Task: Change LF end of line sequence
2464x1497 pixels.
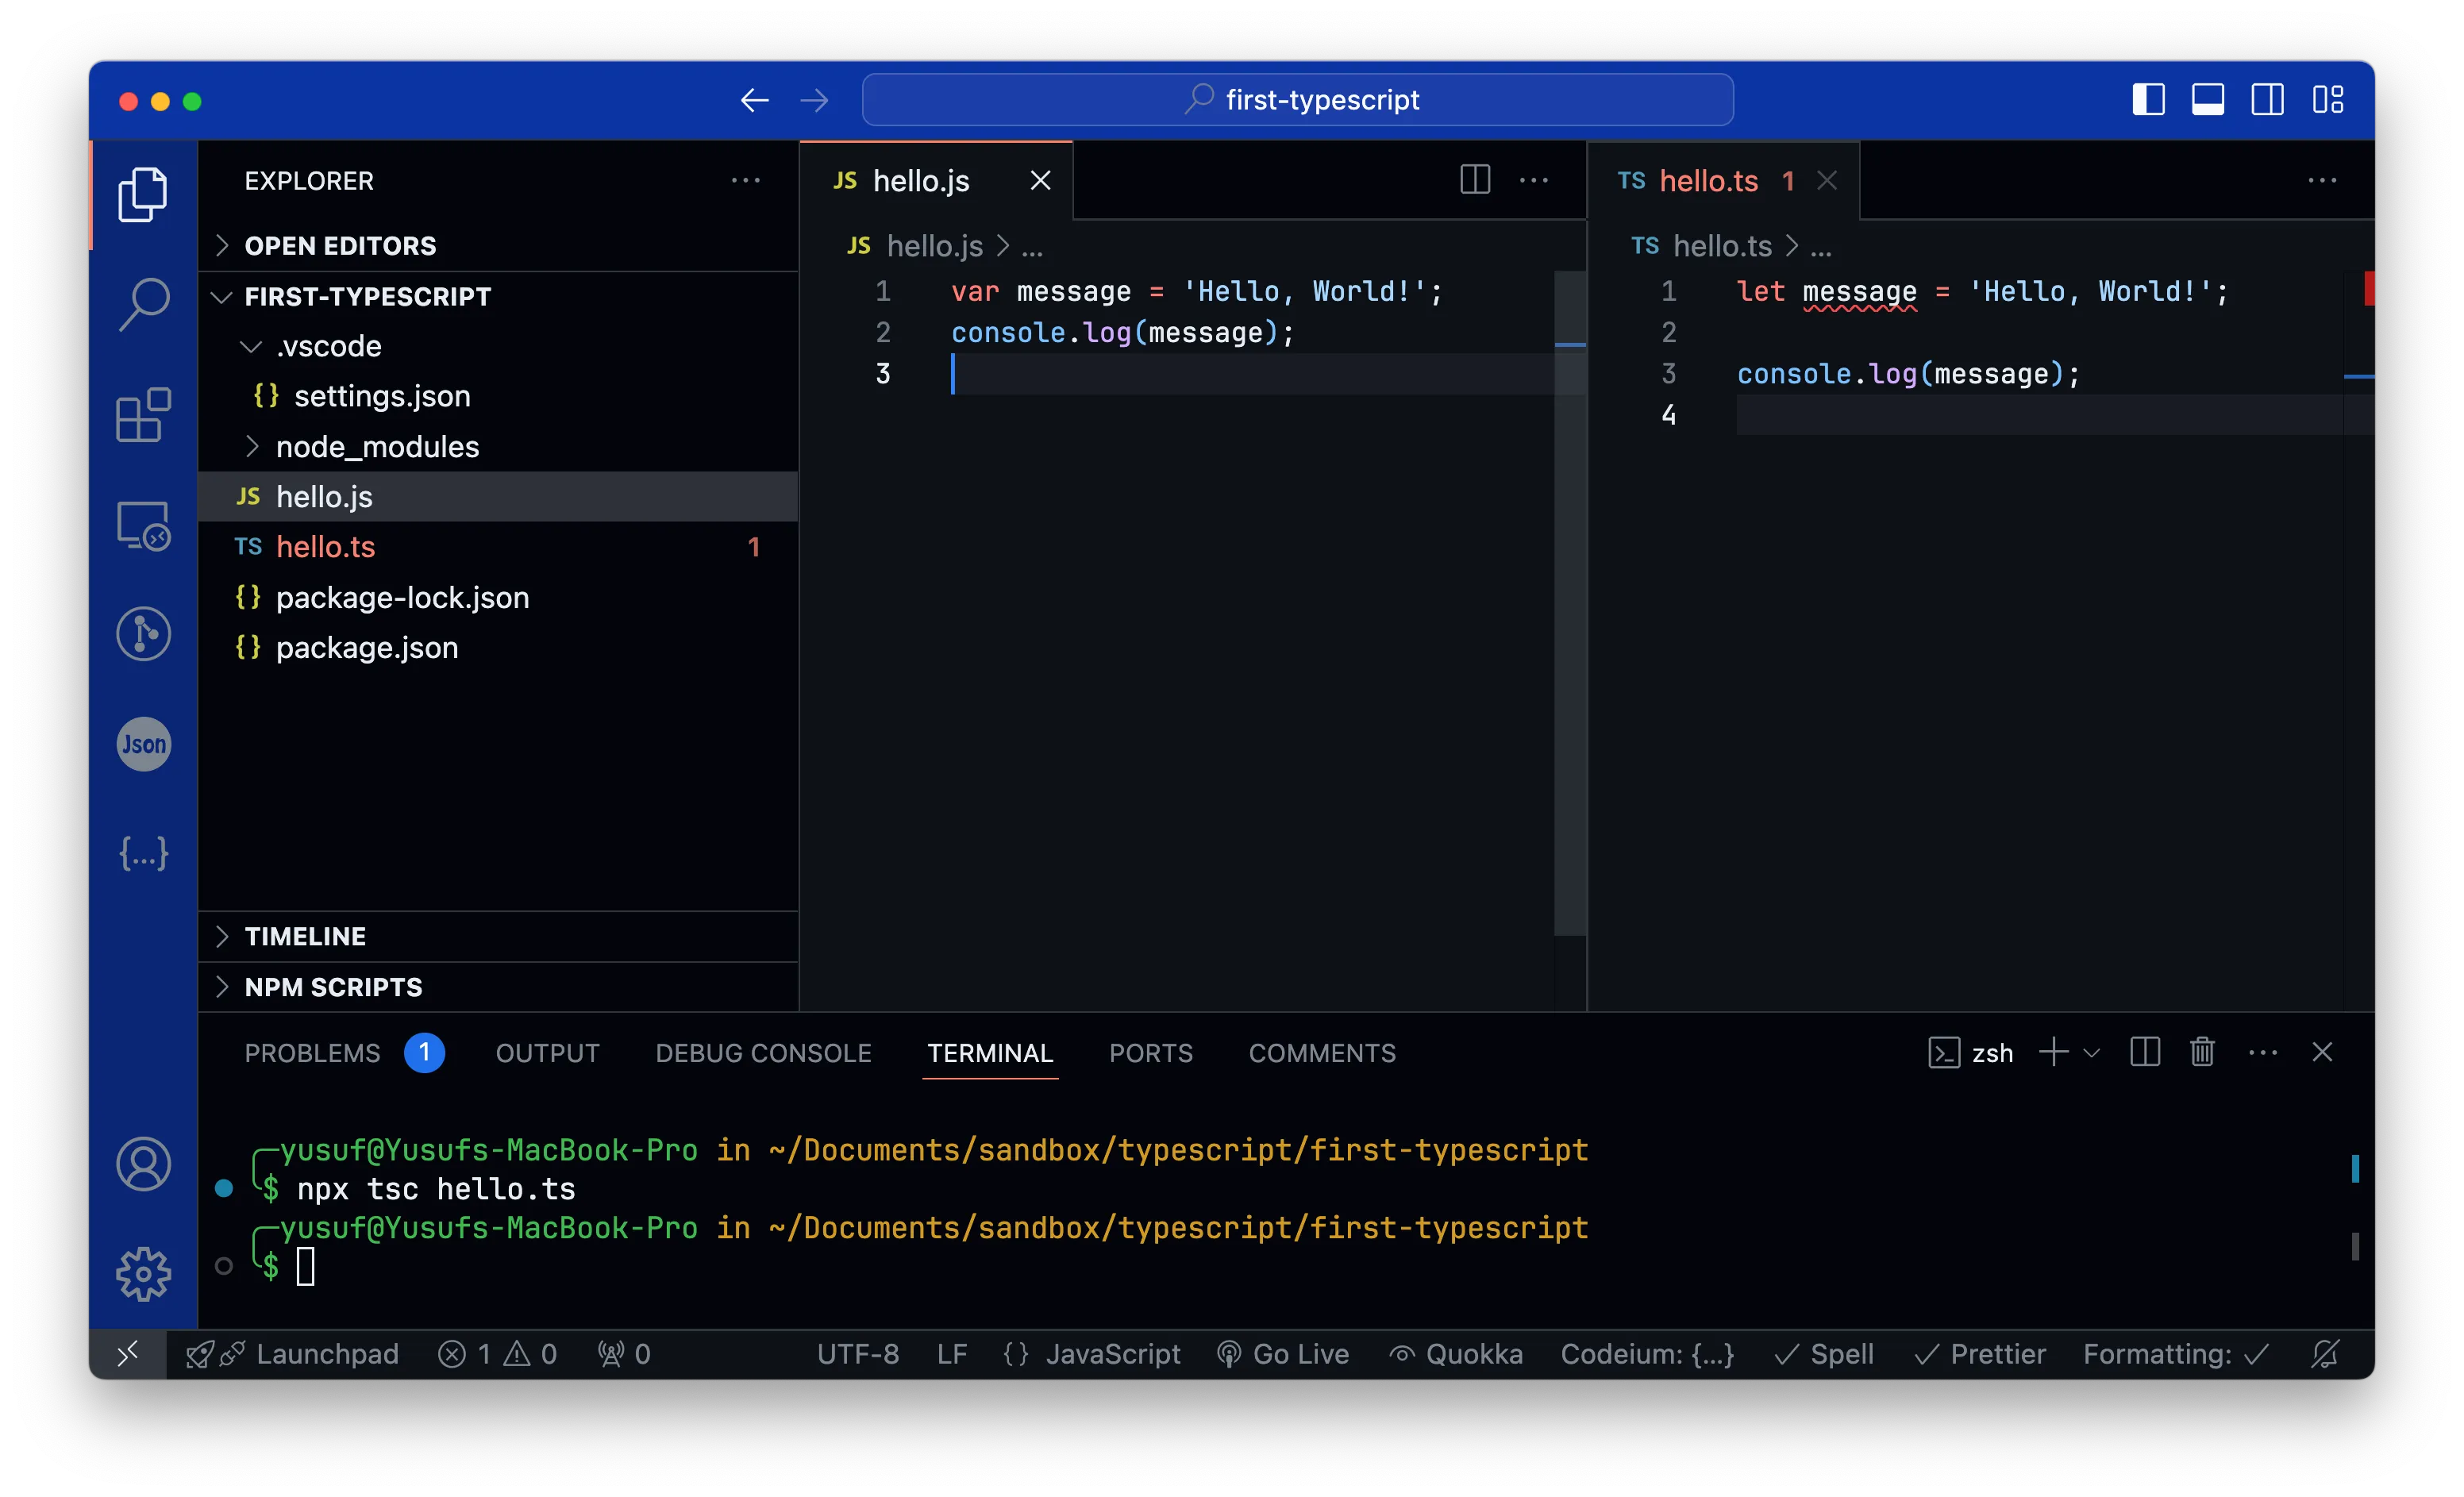Action: click(952, 1354)
